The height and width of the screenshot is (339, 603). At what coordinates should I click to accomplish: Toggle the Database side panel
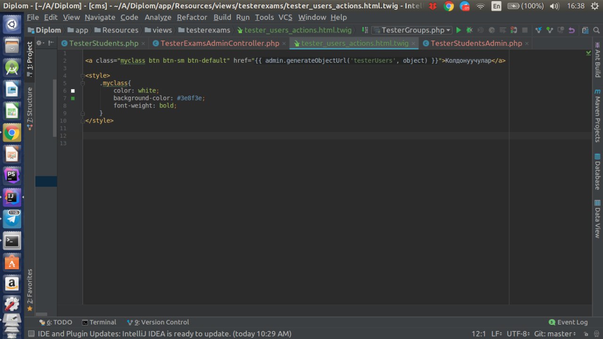click(597, 172)
